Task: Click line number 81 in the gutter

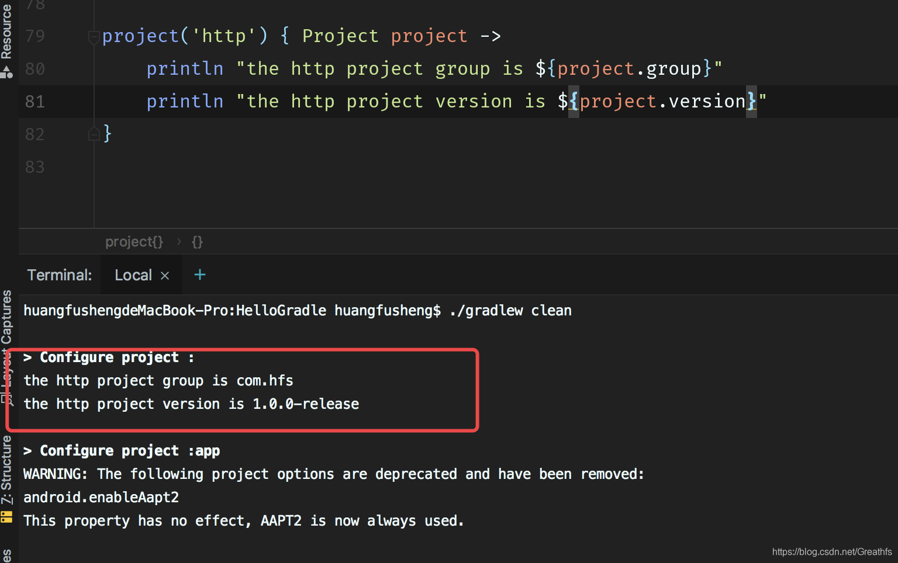Action: 35,102
